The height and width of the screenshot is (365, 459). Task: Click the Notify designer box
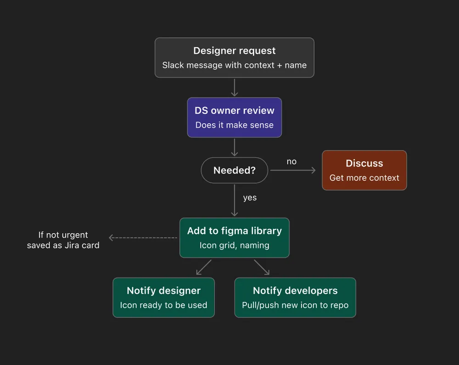pyautogui.click(x=164, y=298)
